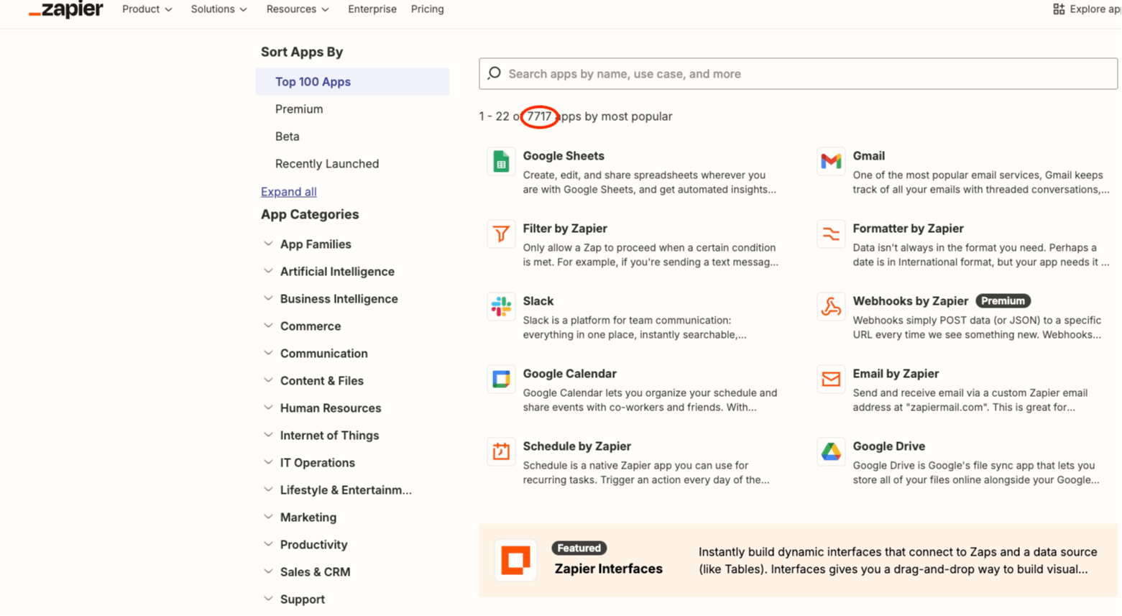The width and height of the screenshot is (1122, 616).
Task: Sort apps by Beta
Action: pyautogui.click(x=287, y=137)
